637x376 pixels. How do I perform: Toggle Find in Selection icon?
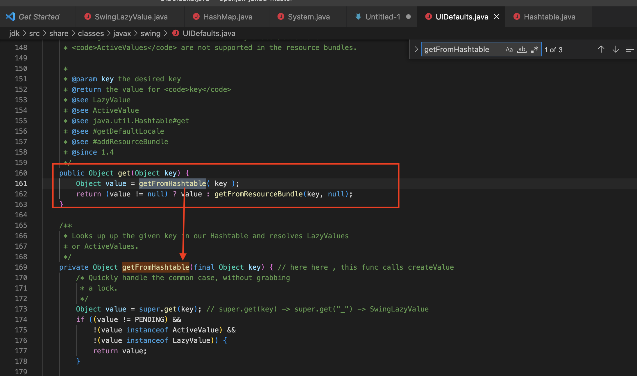point(629,49)
